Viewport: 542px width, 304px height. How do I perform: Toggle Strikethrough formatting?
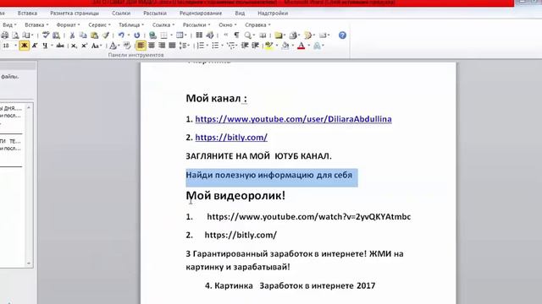(x=60, y=46)
